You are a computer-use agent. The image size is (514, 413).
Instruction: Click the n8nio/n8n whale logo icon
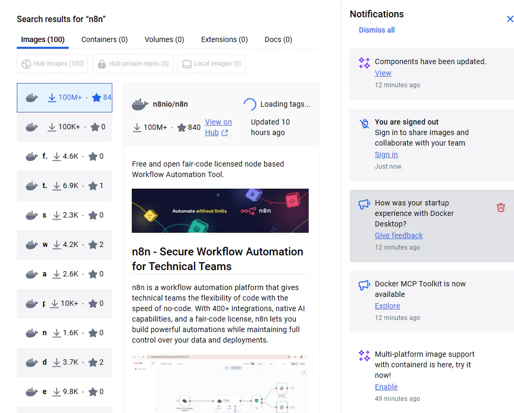(x=140, y=104)
